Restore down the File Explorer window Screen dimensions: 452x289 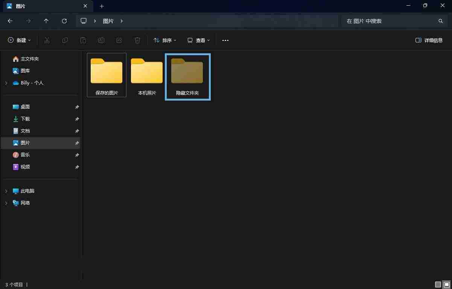pos(425,6)
